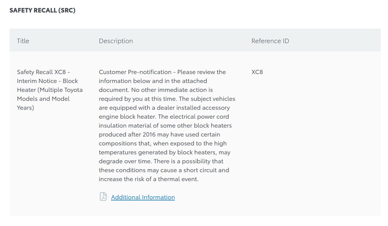Click the Title column header

tap(23, 41)
